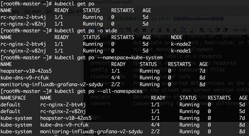
Task: Toggle the Italic I formatting icon
Action: tap(152, 30)
